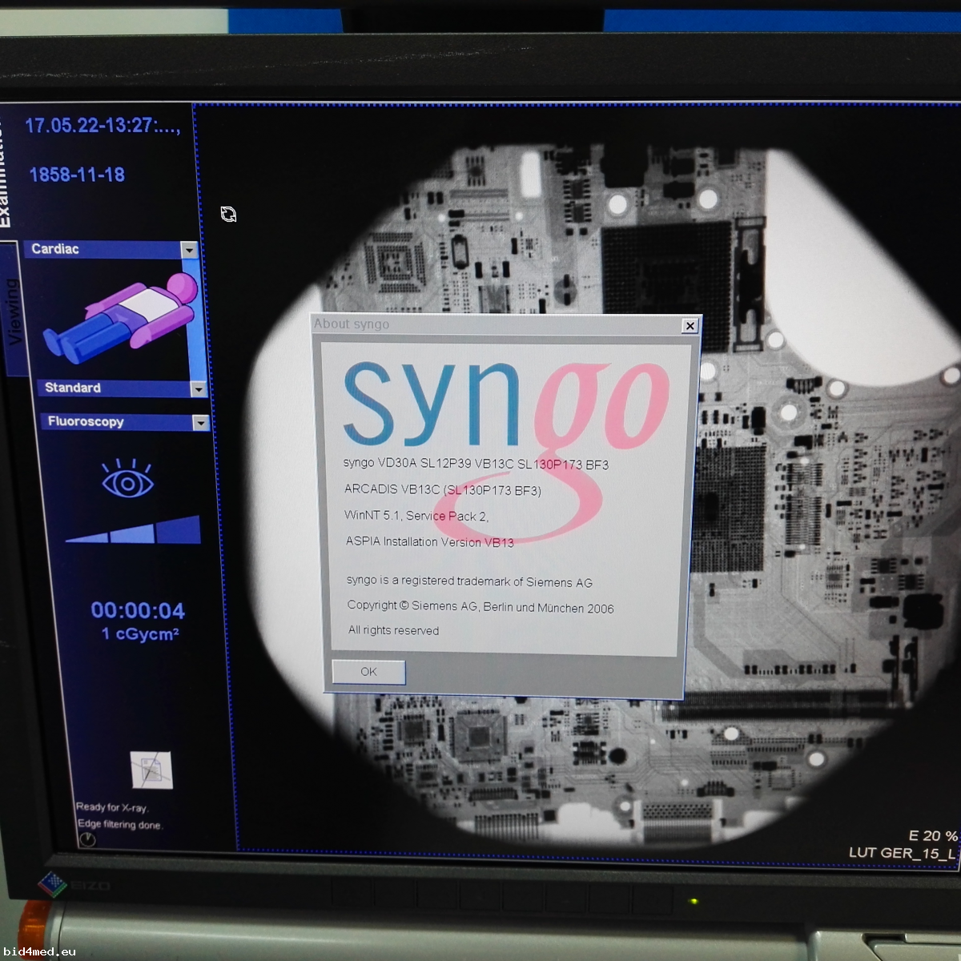The width and height of the screenshot is (961, 961).
Task: Click the syngo VD30A version line
Action: 476,464
